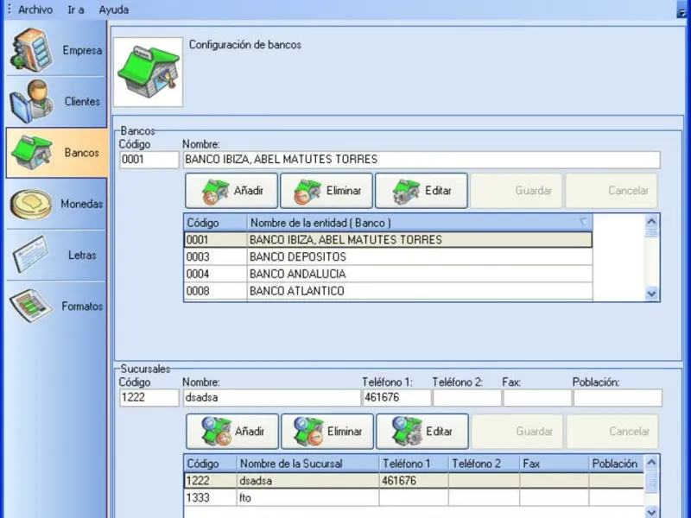Select branch row named fto
Image resolution: width=691 pixels, height=518 pixels.
[414, 498]
